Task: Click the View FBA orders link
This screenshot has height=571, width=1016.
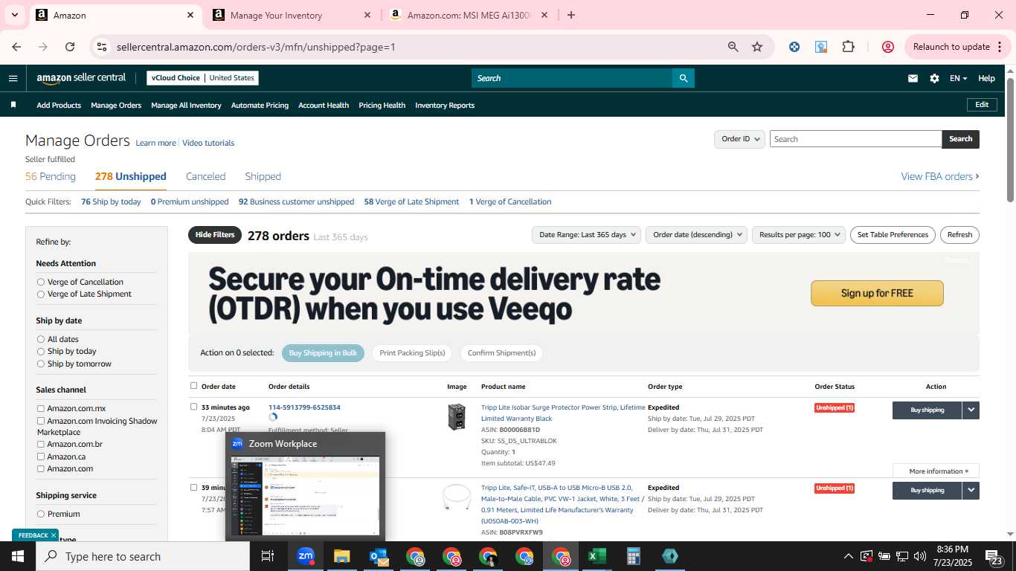Action: [x=940, y=176]
